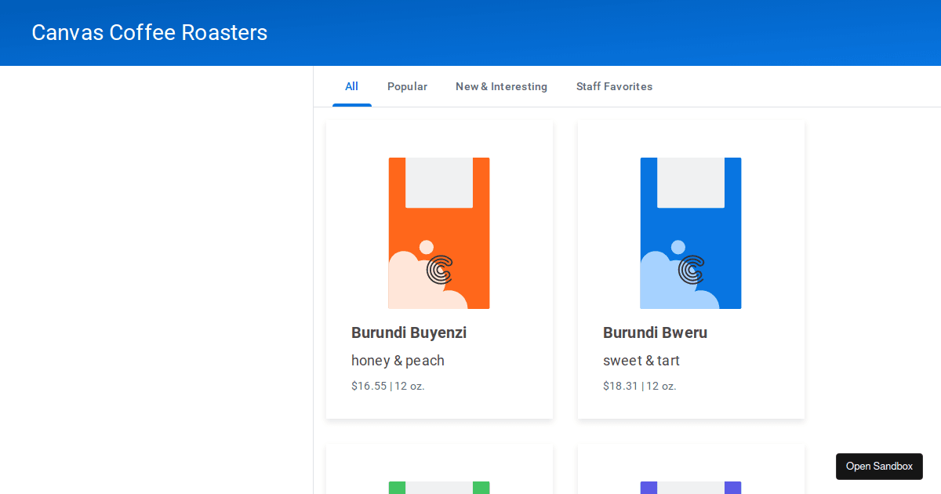
Task: Click the $18.31 price text
Action: [621, 386]
